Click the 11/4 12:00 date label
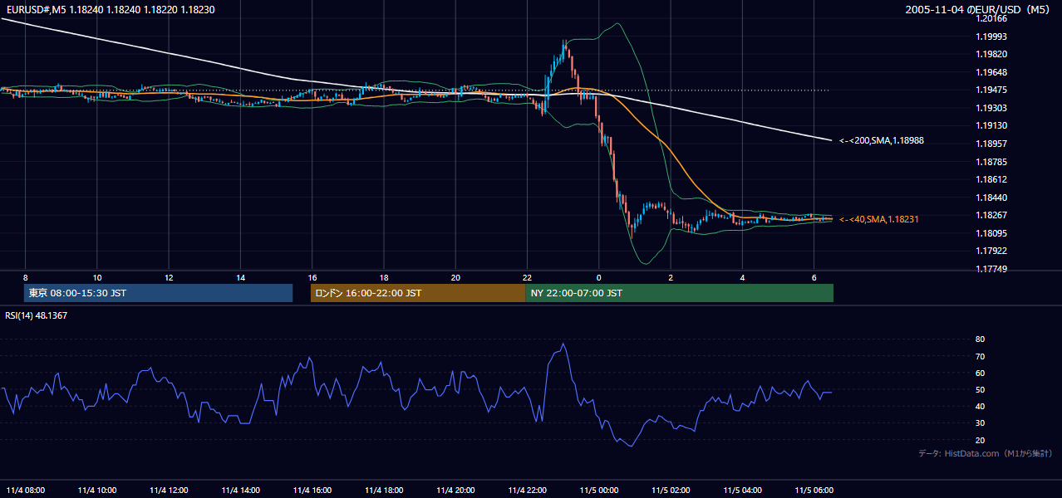The image size is (1062, 498). pos(169,490)
